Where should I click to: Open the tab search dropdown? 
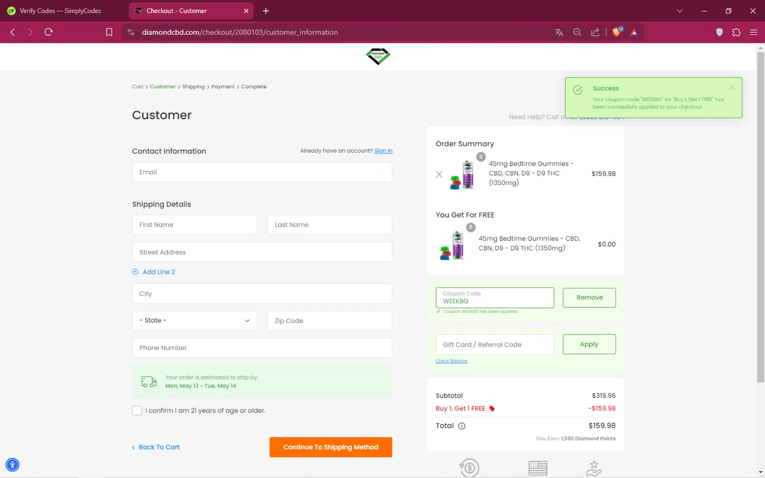click(x=679, y=11)
